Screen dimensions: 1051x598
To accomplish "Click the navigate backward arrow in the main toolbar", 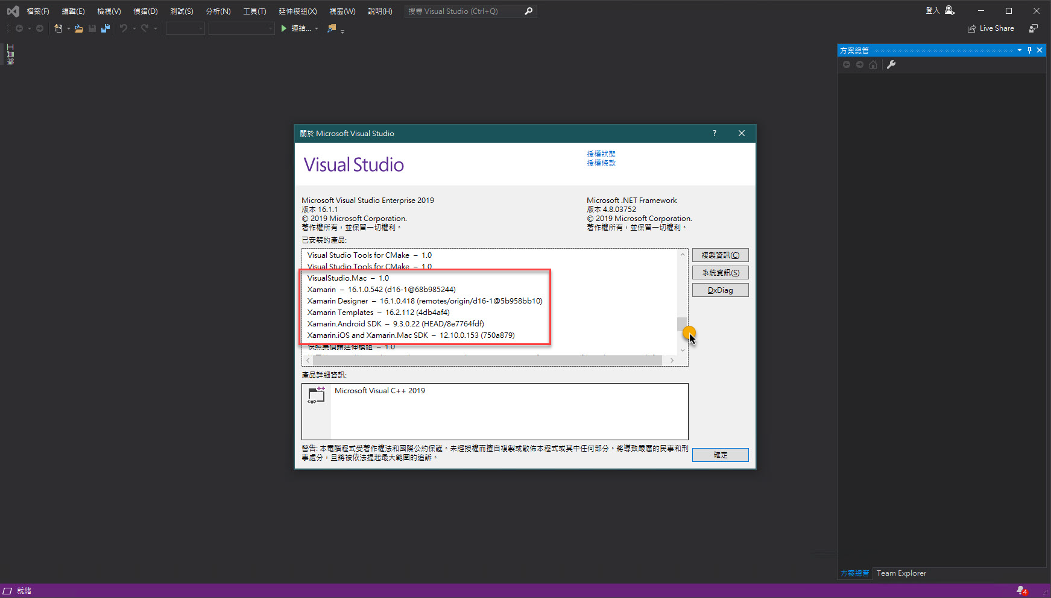I will (x=19, y=28).
